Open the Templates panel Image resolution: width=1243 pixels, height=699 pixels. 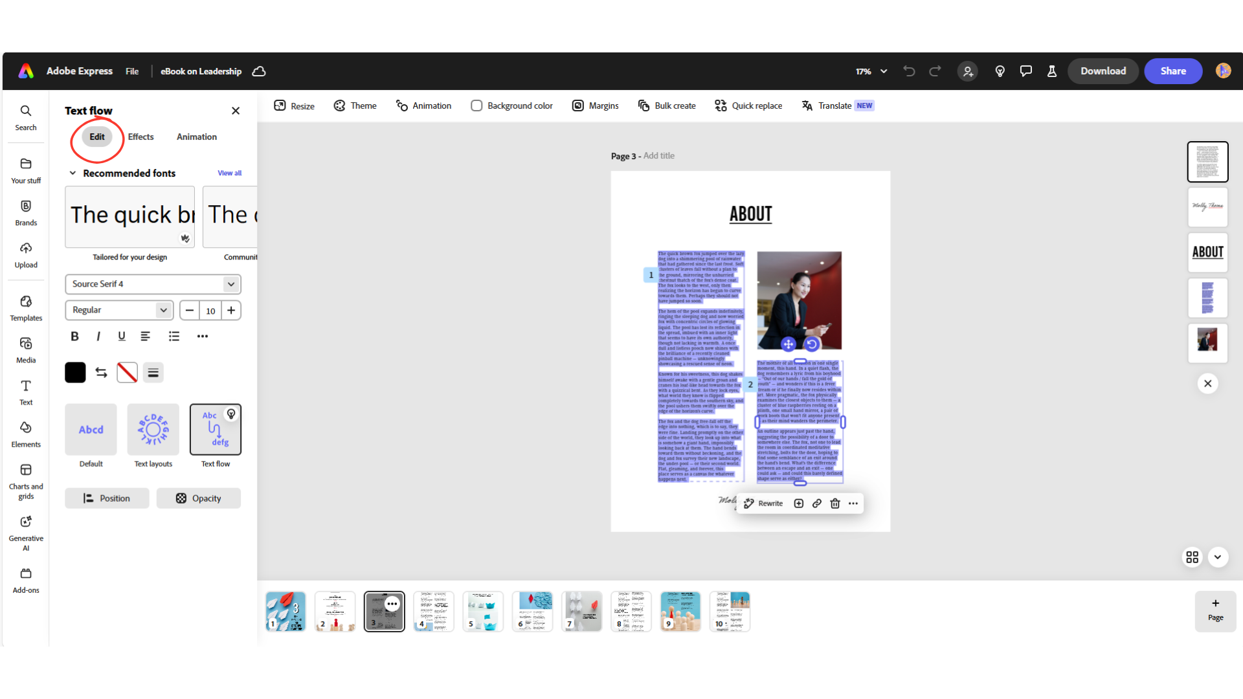pyautogui.click(x=25, y=307)
